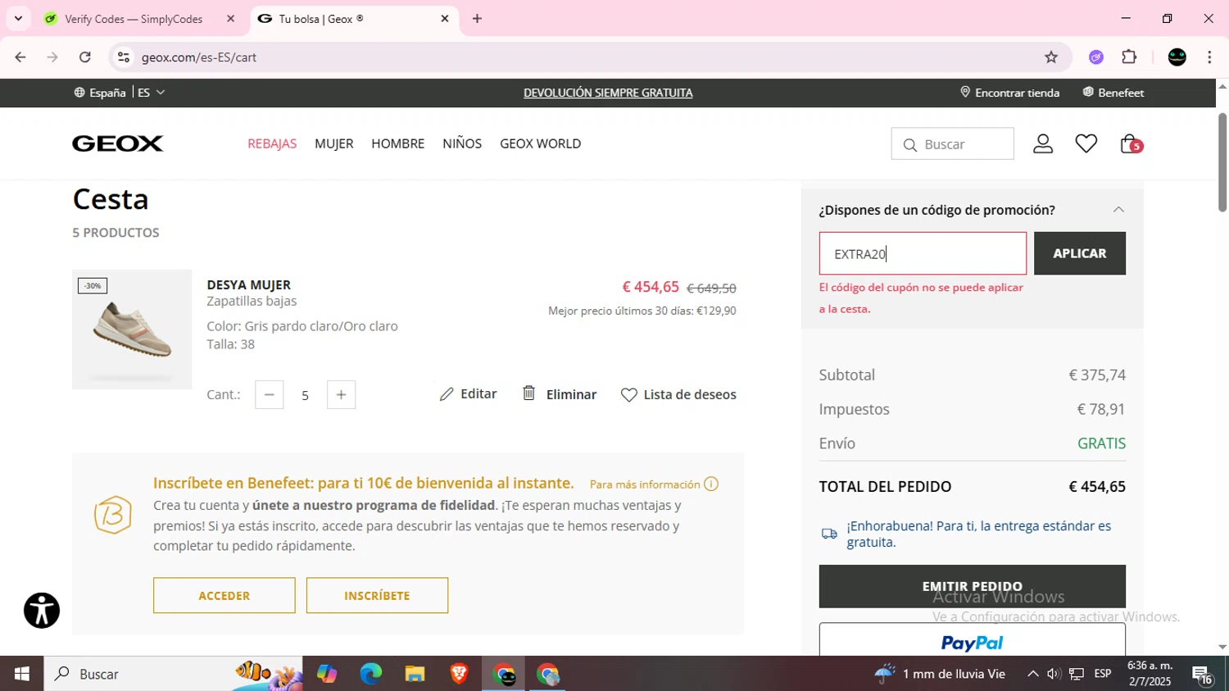Screen dimensions: 1229x691
Task: Click the page vertical scrollbar
Action: (x=1222, y=161)
